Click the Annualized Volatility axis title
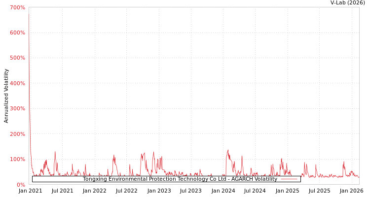This screenshot has height=197, width=370. pyautogui.click(x=6, y=96)
